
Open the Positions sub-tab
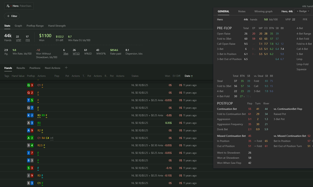point(35,68)
